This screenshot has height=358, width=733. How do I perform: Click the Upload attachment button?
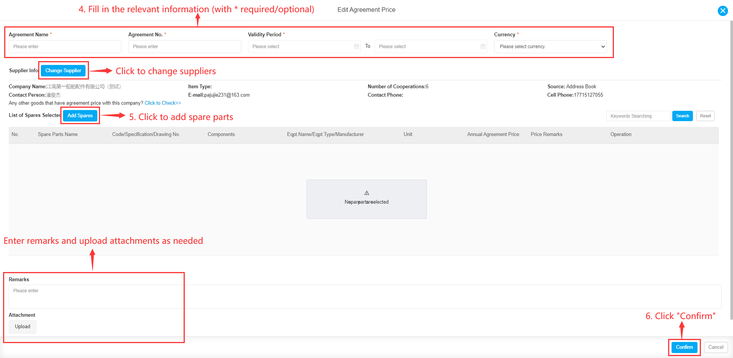click(x=23, y=327)
